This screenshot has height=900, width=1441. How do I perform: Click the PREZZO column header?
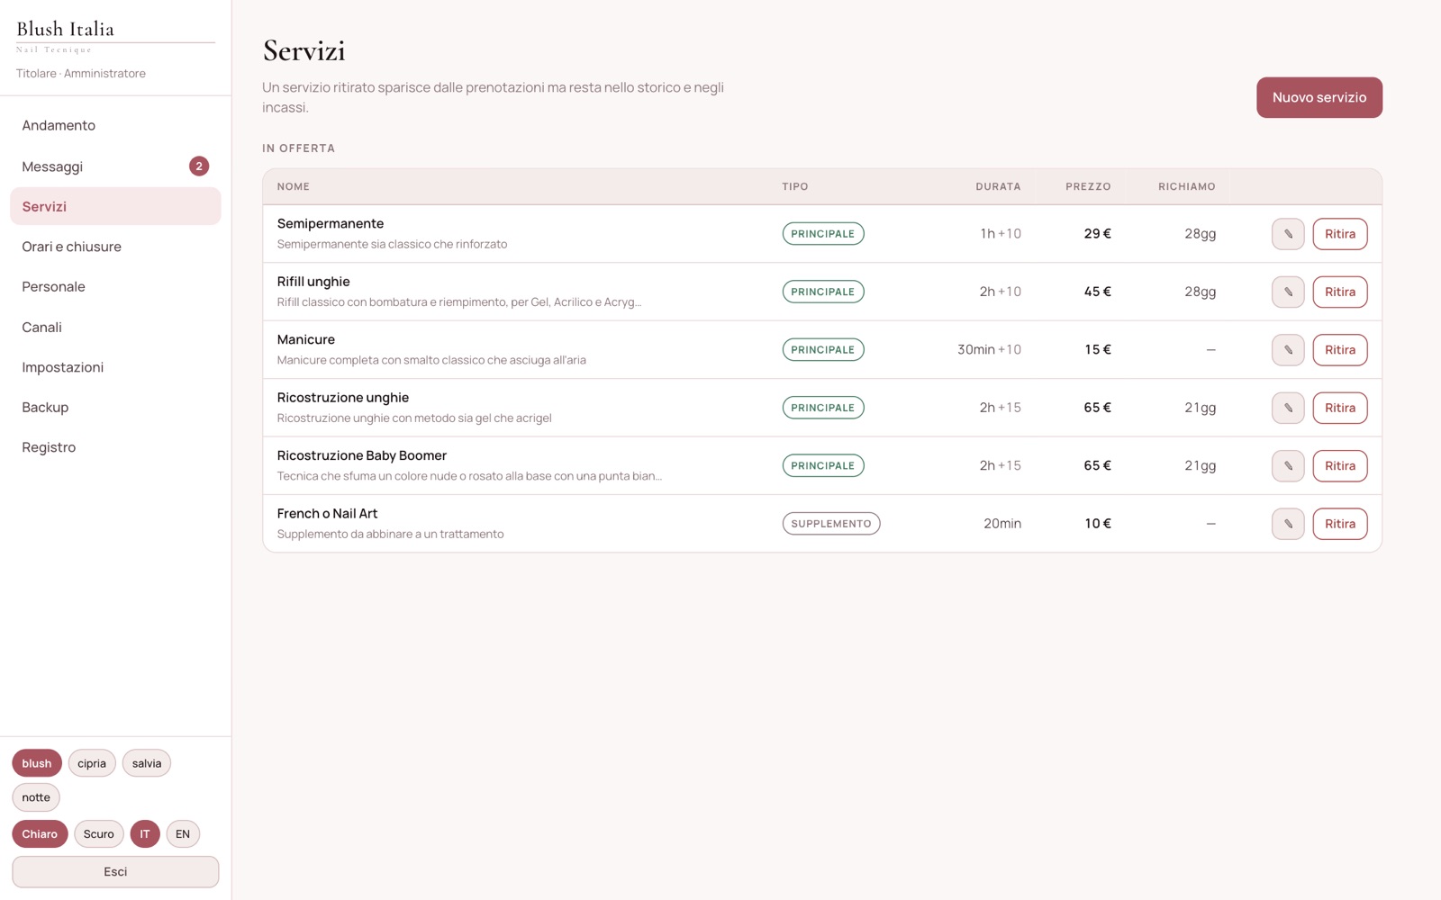[1088, 186]
